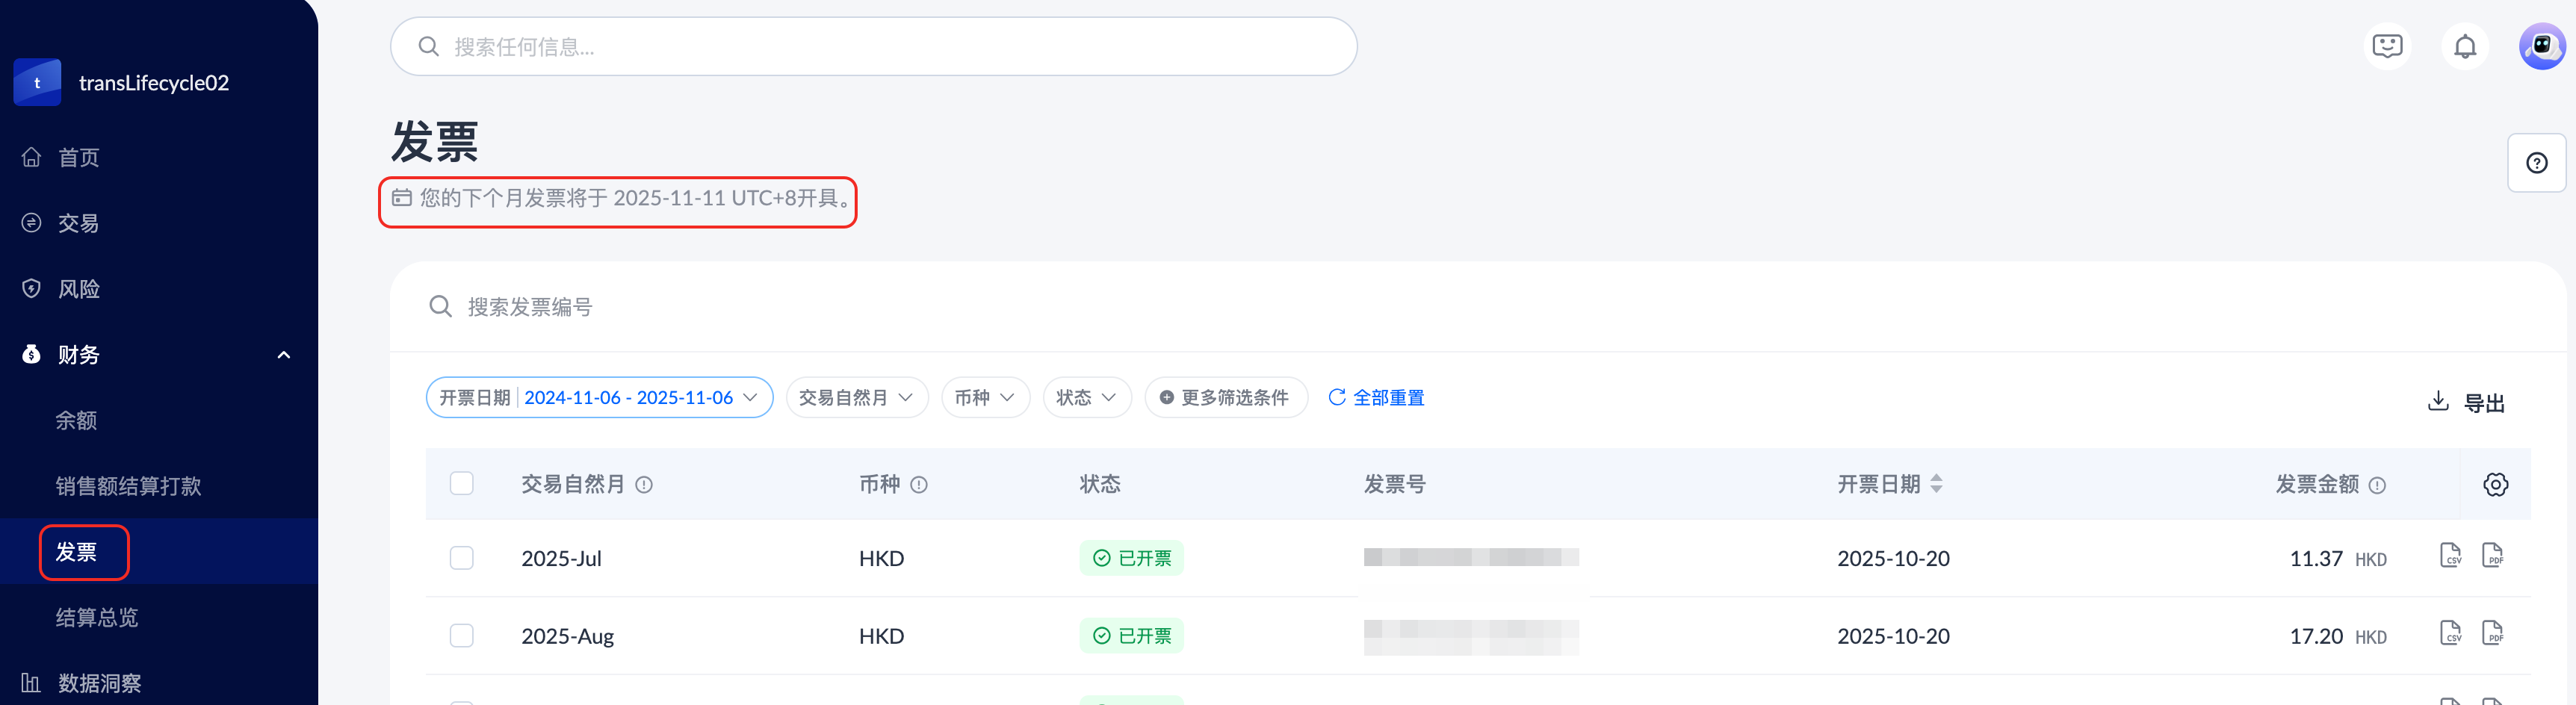Open table column settings gear

click(x=2495, y=485)
